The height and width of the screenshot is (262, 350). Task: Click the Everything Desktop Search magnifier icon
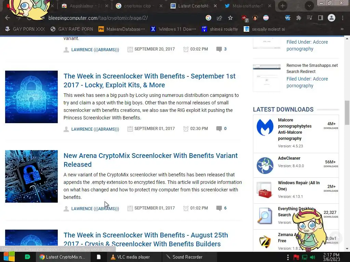tap(265, 216)
